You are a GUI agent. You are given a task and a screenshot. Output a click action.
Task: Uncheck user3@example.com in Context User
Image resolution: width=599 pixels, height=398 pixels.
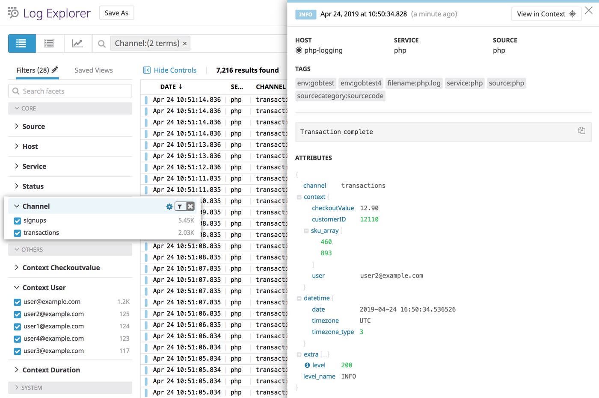(17, 351)
